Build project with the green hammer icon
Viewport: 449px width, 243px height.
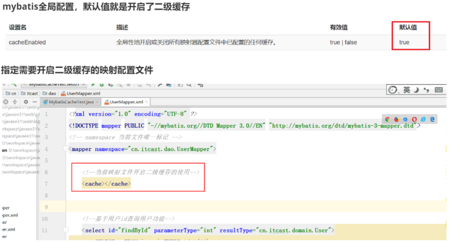point(14,85)
